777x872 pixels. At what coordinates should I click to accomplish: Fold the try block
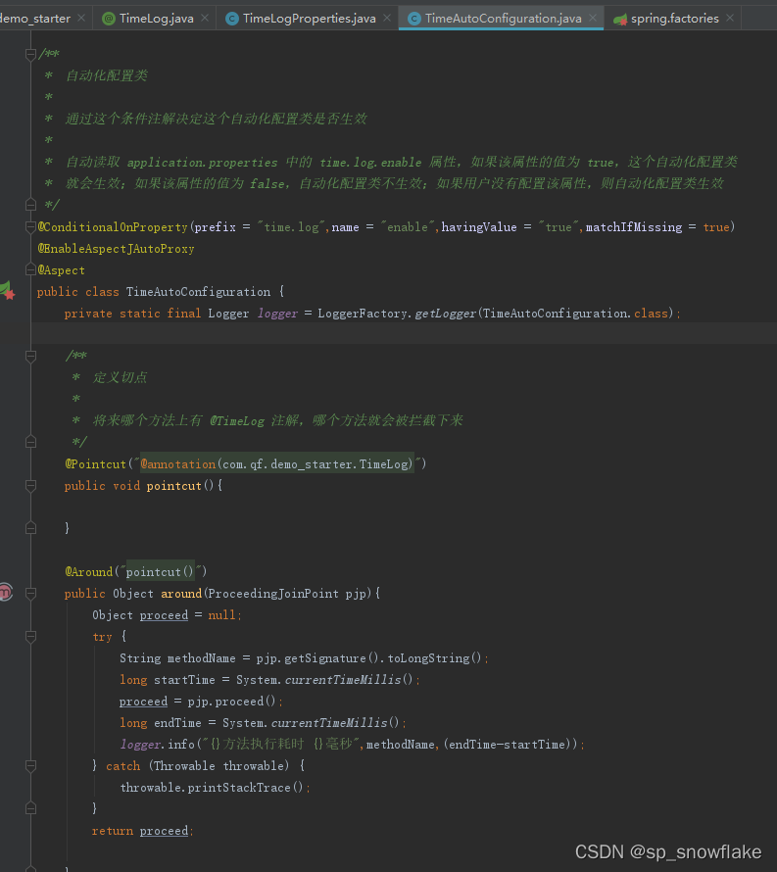[x=30, y=636]
